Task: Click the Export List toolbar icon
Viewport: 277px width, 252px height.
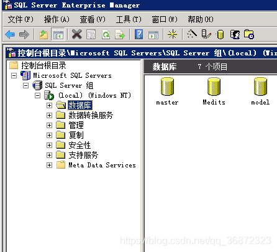Action: point(120,34)
